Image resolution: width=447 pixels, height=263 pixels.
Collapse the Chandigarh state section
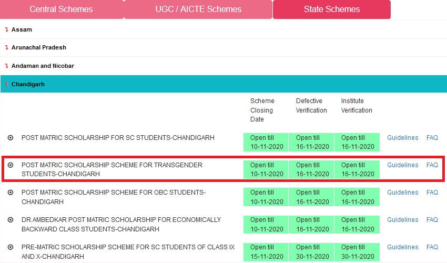pos(27,84)
